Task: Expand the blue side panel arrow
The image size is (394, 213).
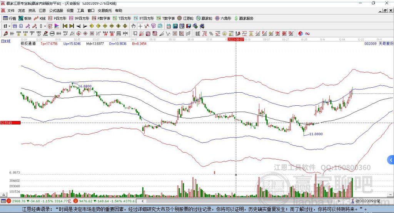Action: coord(391,160)
